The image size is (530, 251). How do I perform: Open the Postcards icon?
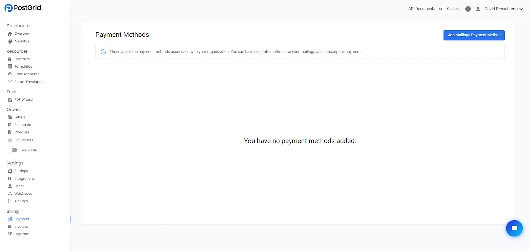coord(10,125)
